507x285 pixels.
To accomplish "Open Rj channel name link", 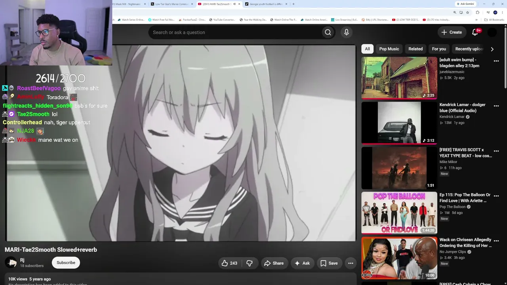I will pyautogui.click(x=22, y=260).
